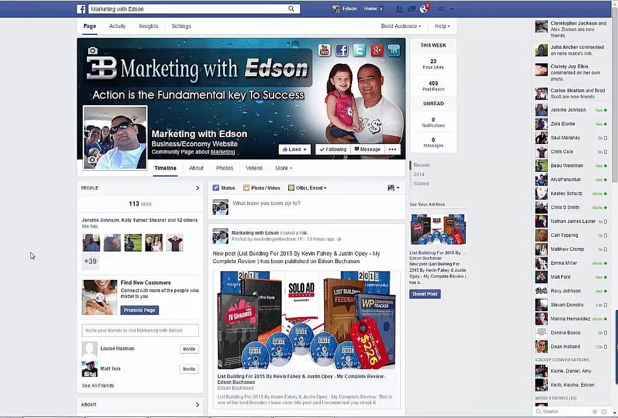The image size is (618, 418).
Task: Click the more options ellipsis button
Action: (392, 149)
